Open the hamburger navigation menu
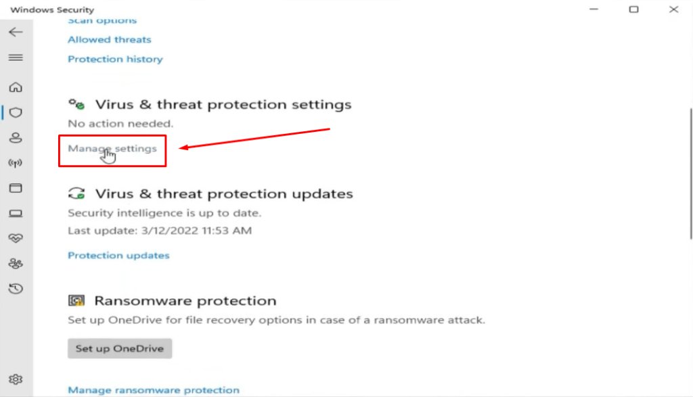Viewport: 693px width, 397px height. coord(16,57)
